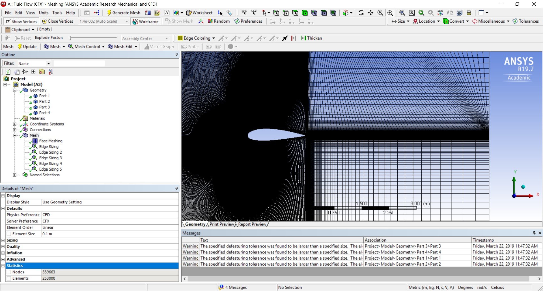Select the Vertex selection filter icon
The width and height of the screenshot is (543, 291).
[276, 13]
